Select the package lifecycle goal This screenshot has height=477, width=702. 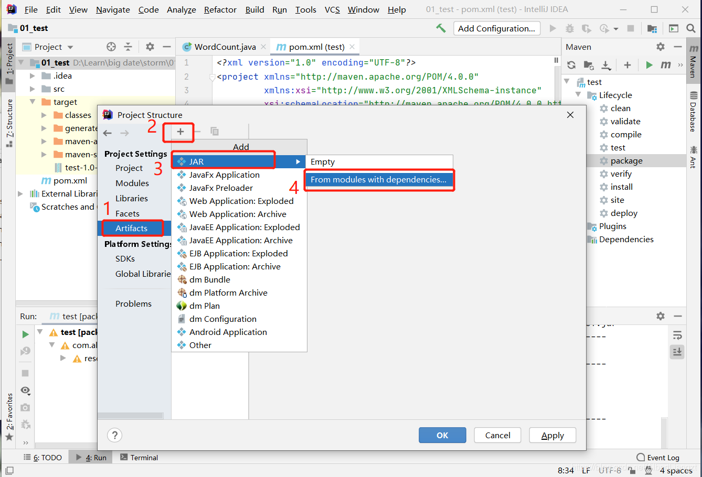(626, 160)
